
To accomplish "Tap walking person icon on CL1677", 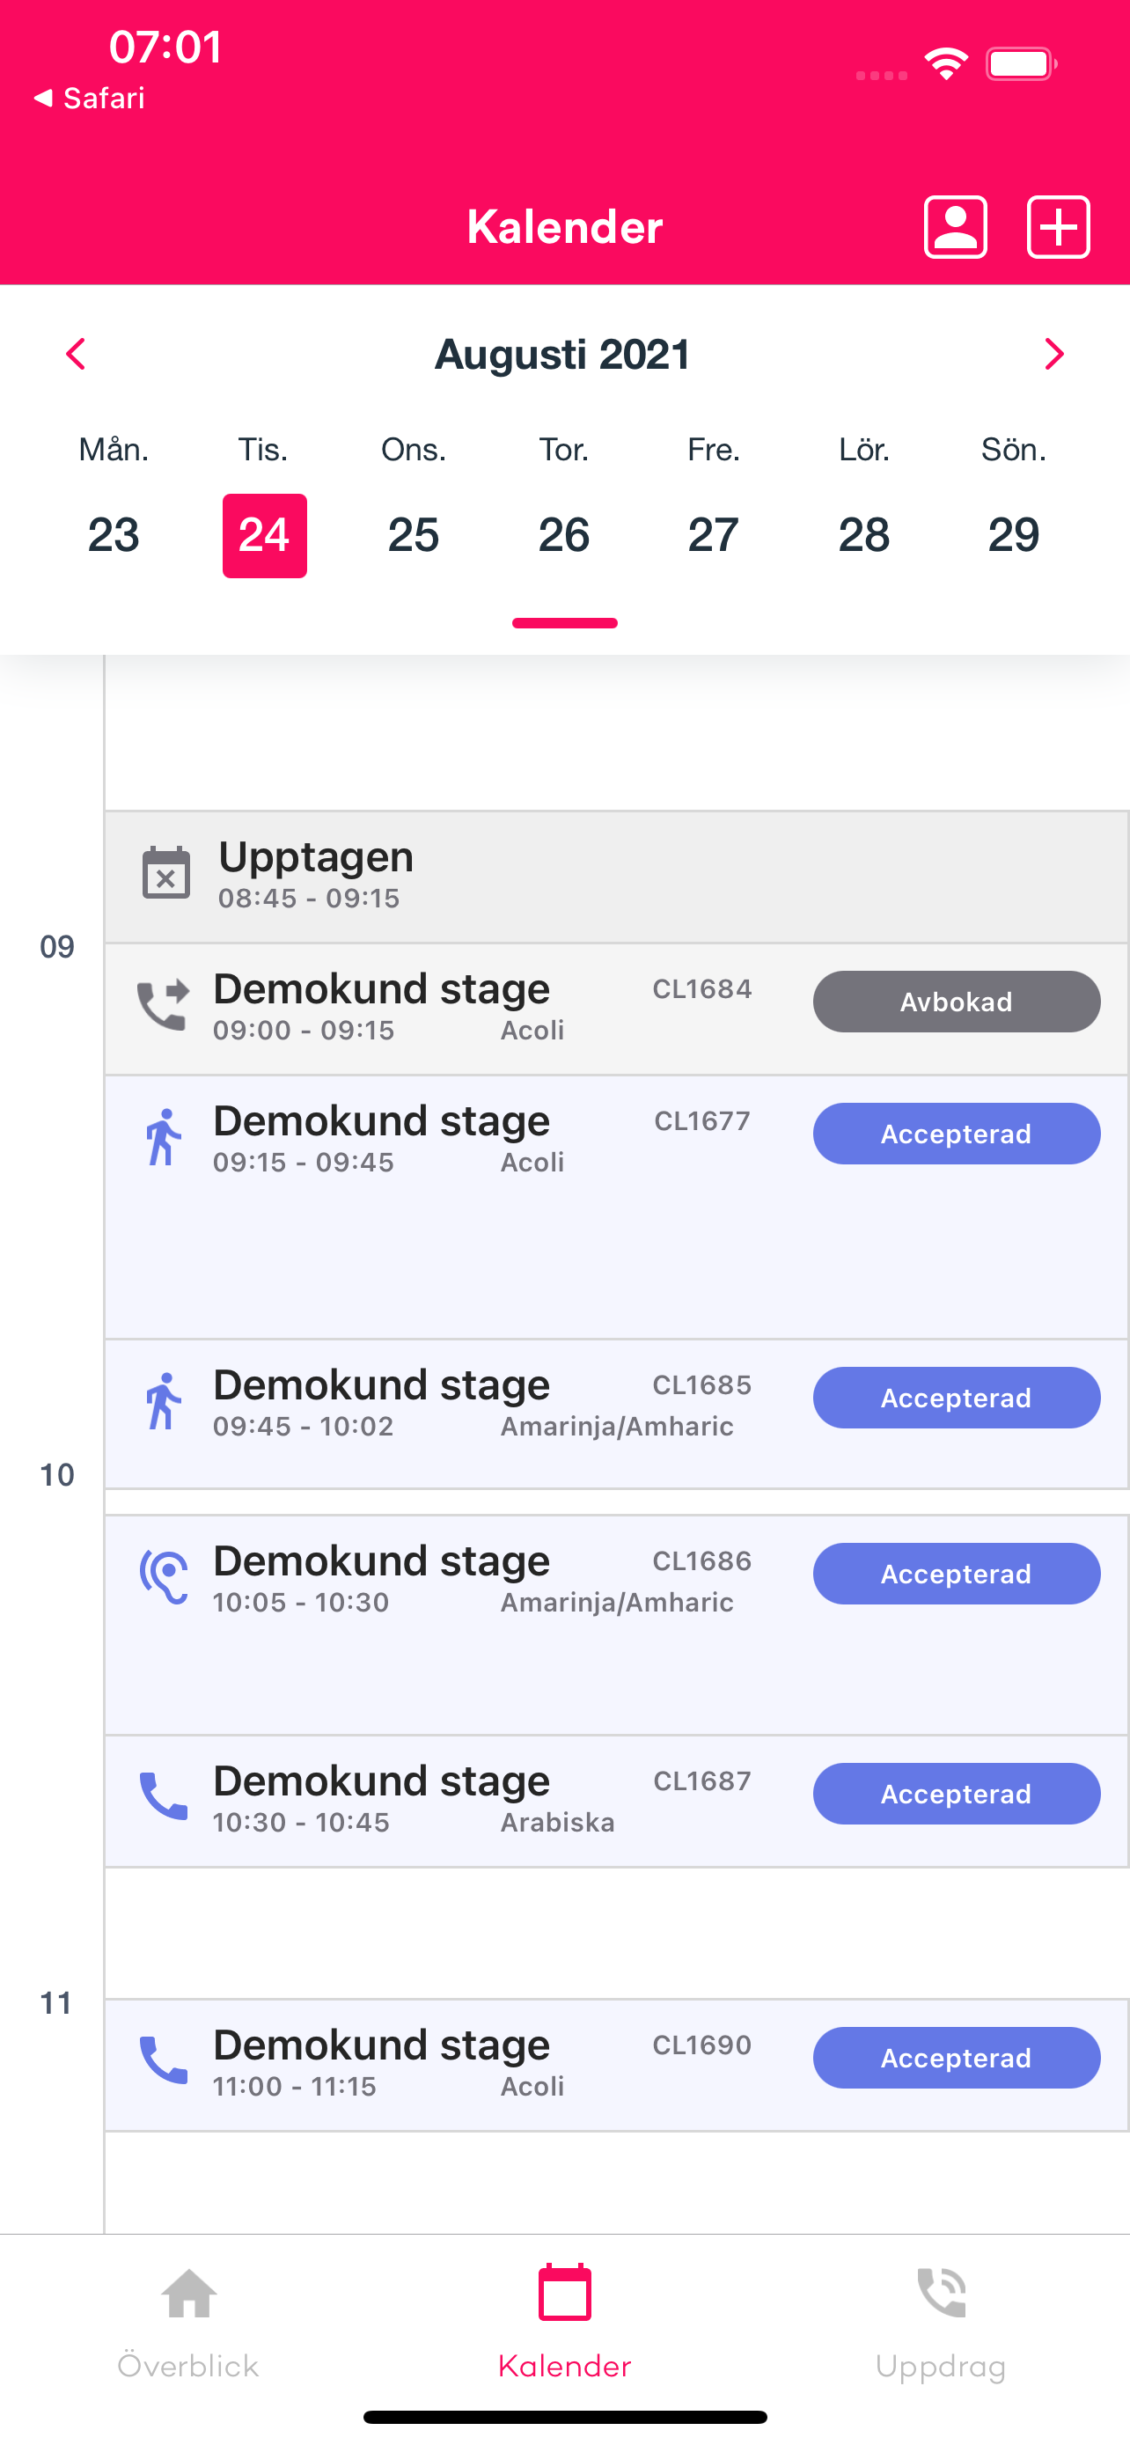I will click(162, 1136).
